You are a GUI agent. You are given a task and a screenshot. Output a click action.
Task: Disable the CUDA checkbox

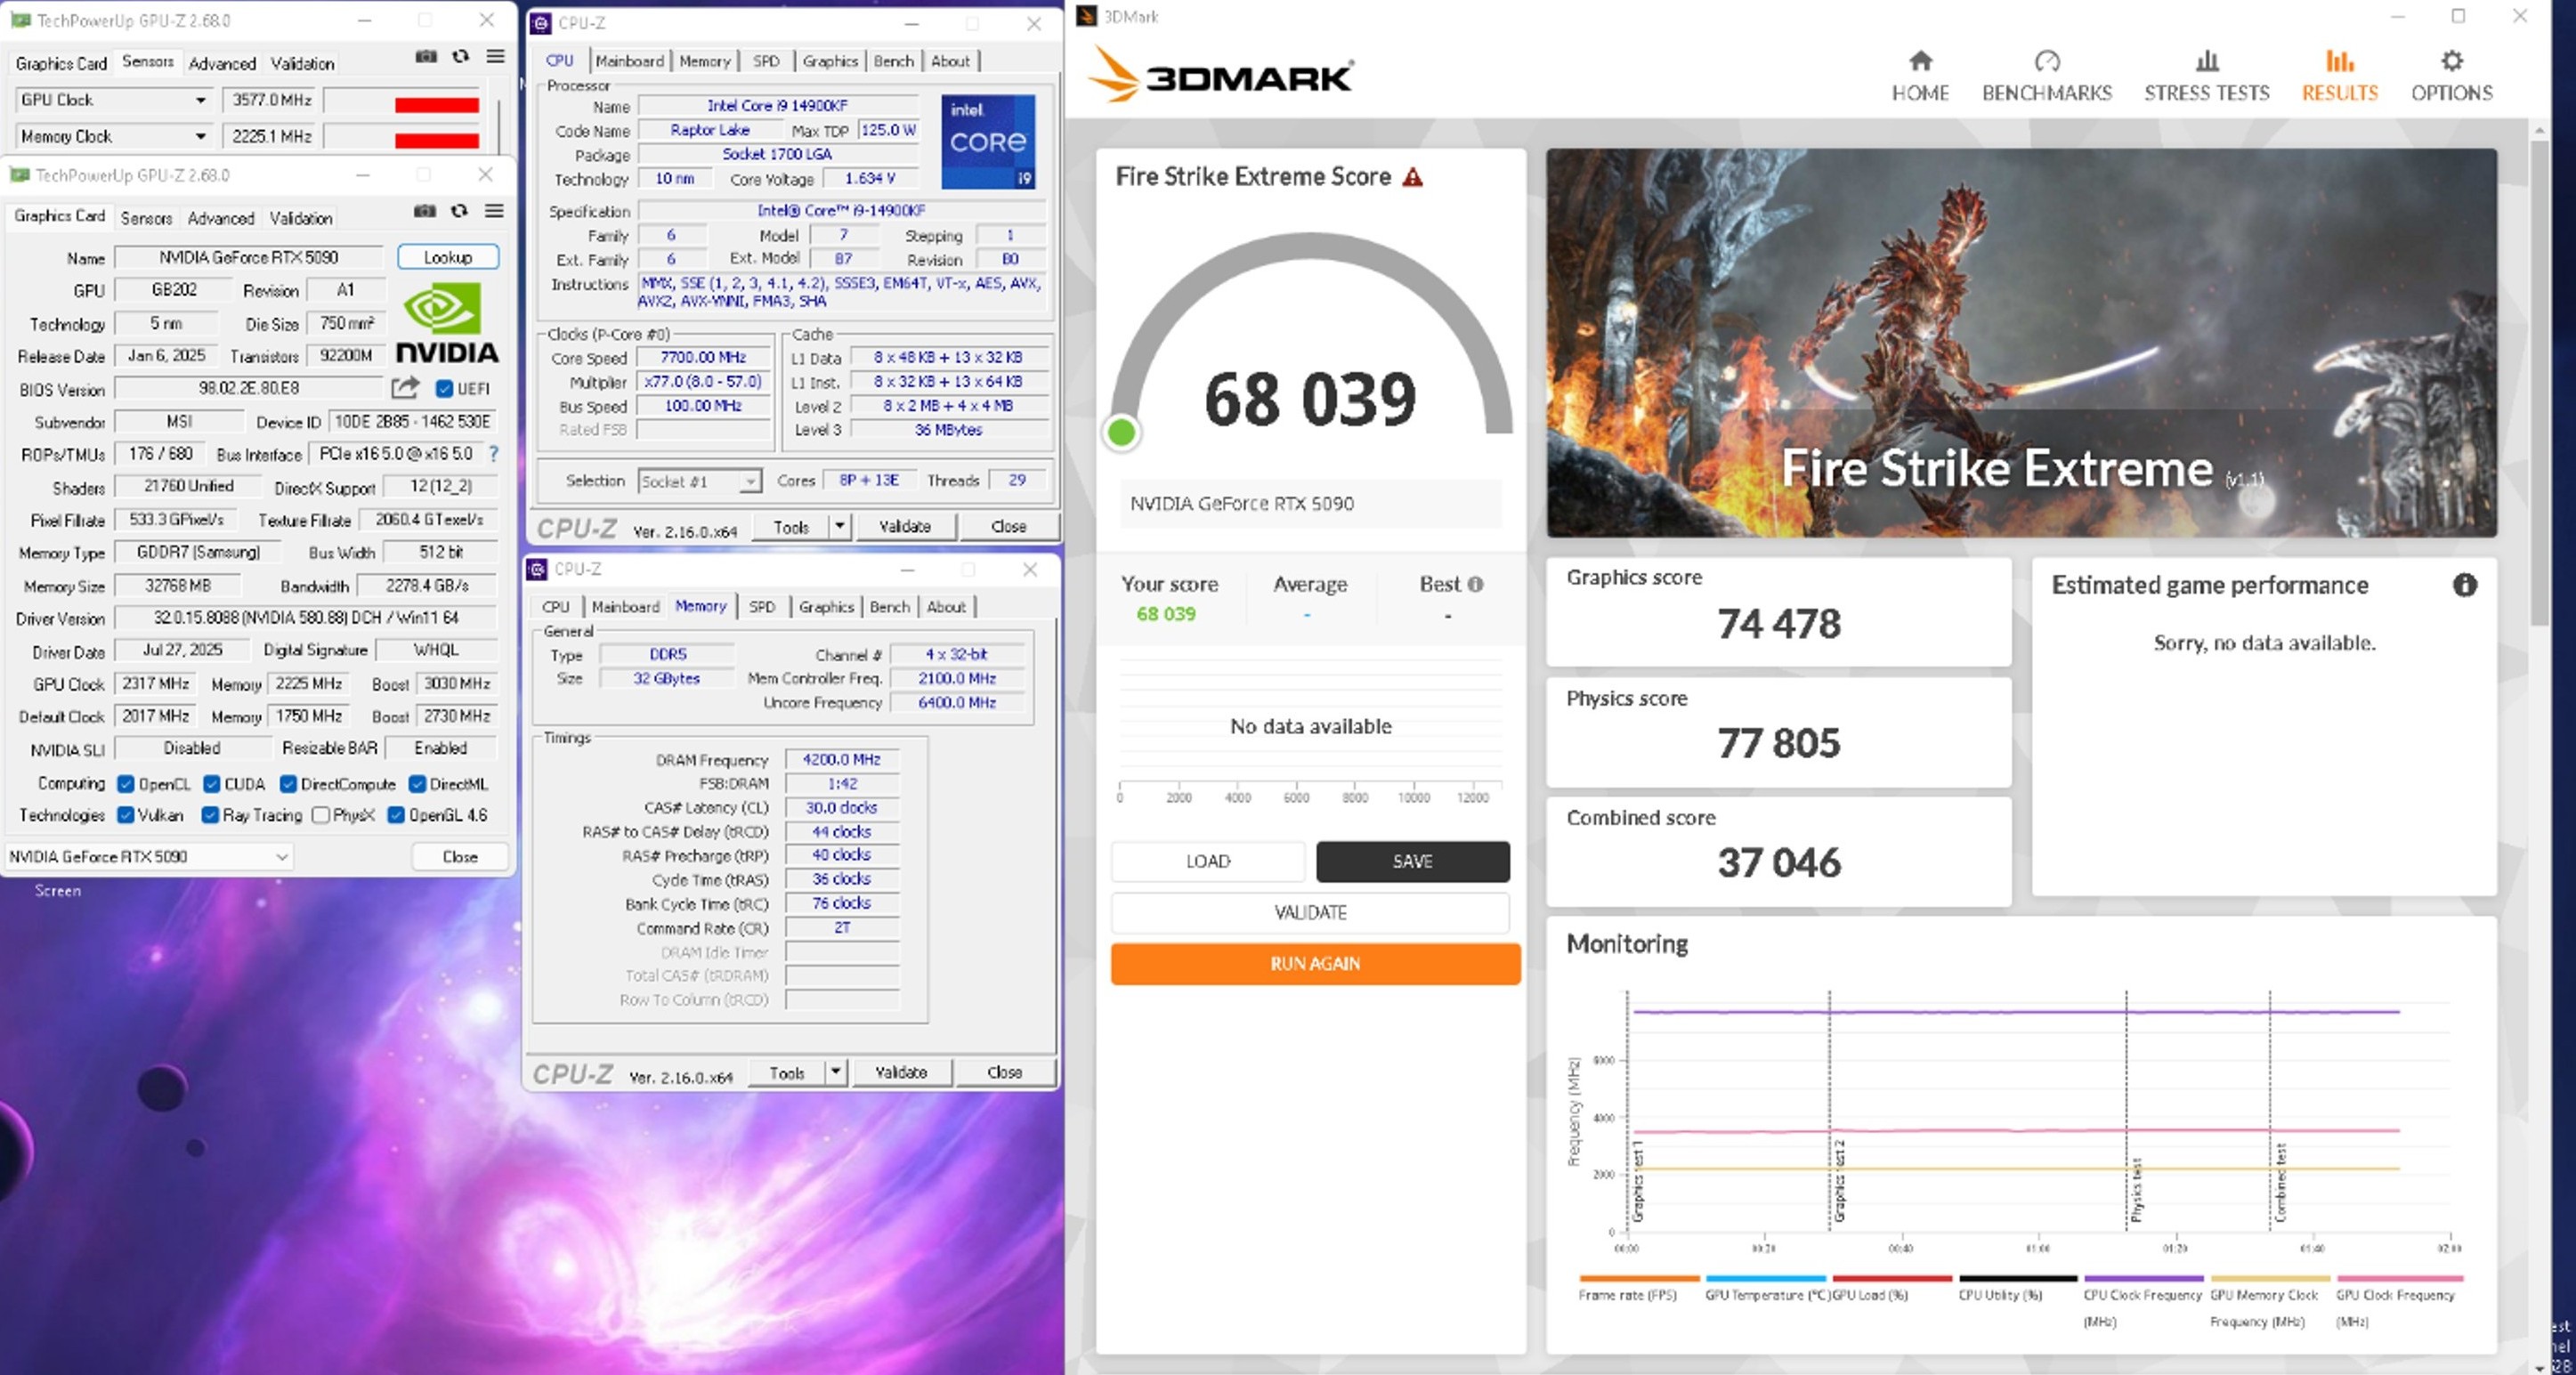[x=210, y=784]
